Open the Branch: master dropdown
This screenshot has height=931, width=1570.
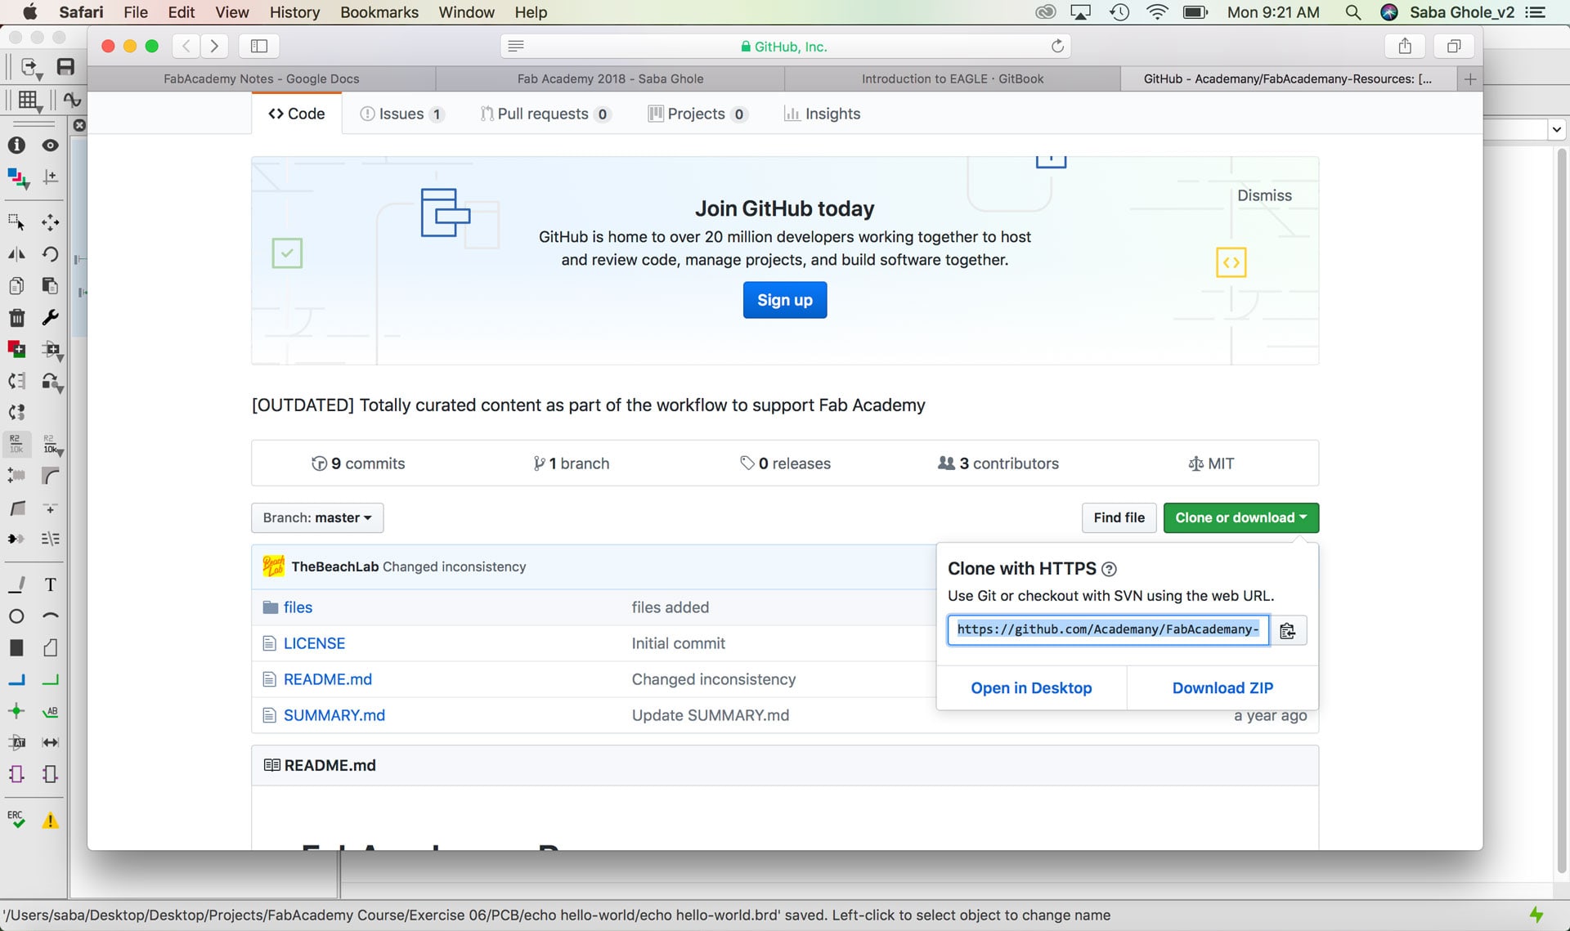point(317,517)
